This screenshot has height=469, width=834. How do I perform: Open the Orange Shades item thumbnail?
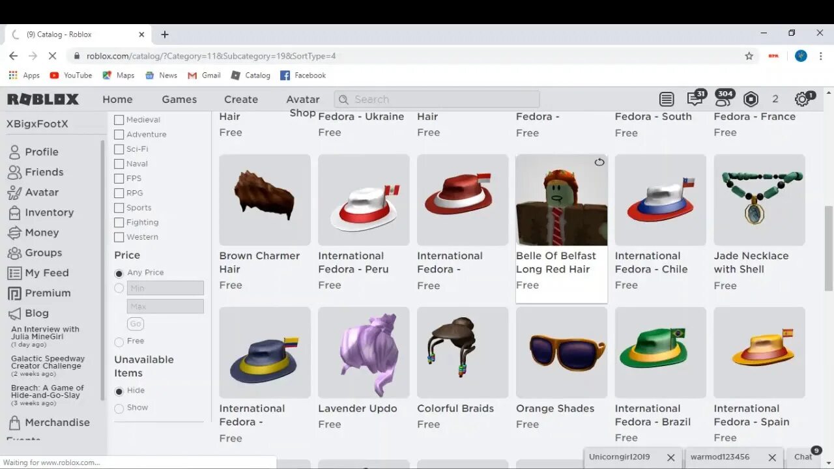(562, 352)
